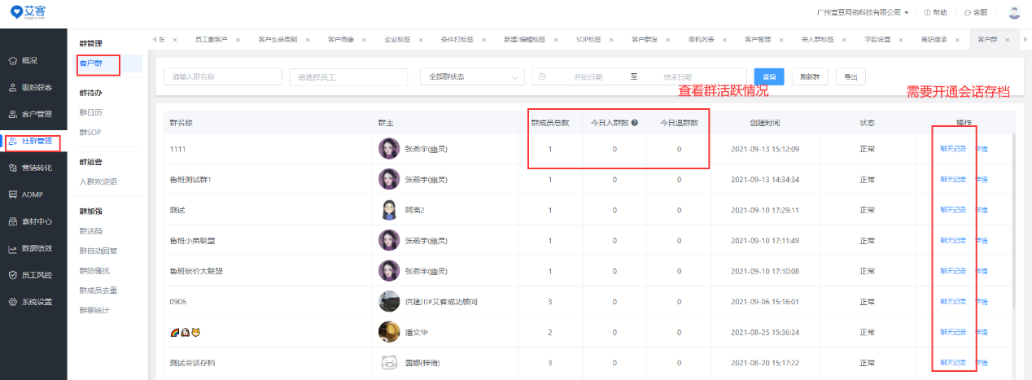This screenshot has width=1032, height=380.
Task: Open 系统设置 gear icon in sidebar
Action: click(13, 302)
